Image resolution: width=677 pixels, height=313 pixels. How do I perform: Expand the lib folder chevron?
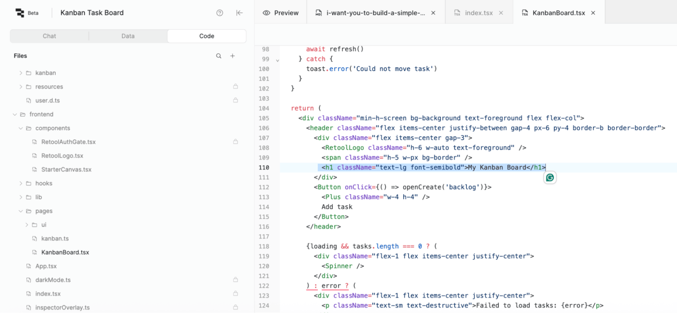tap(21, 197)
